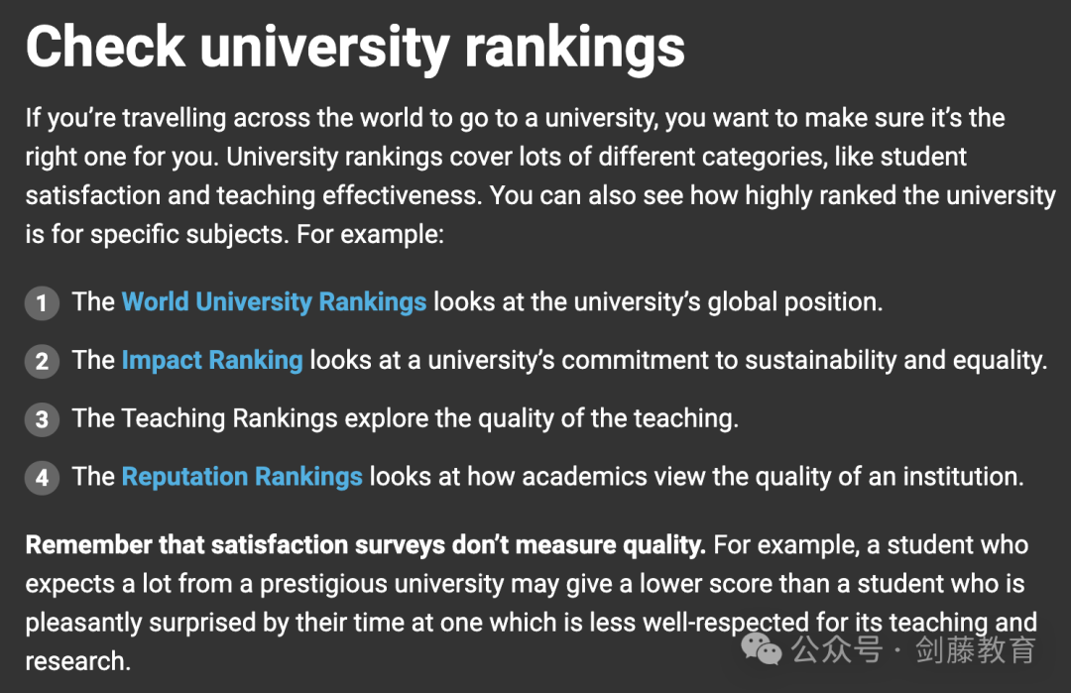Open the World University Rankings link
1071x693 pixels.
[274, 301]
